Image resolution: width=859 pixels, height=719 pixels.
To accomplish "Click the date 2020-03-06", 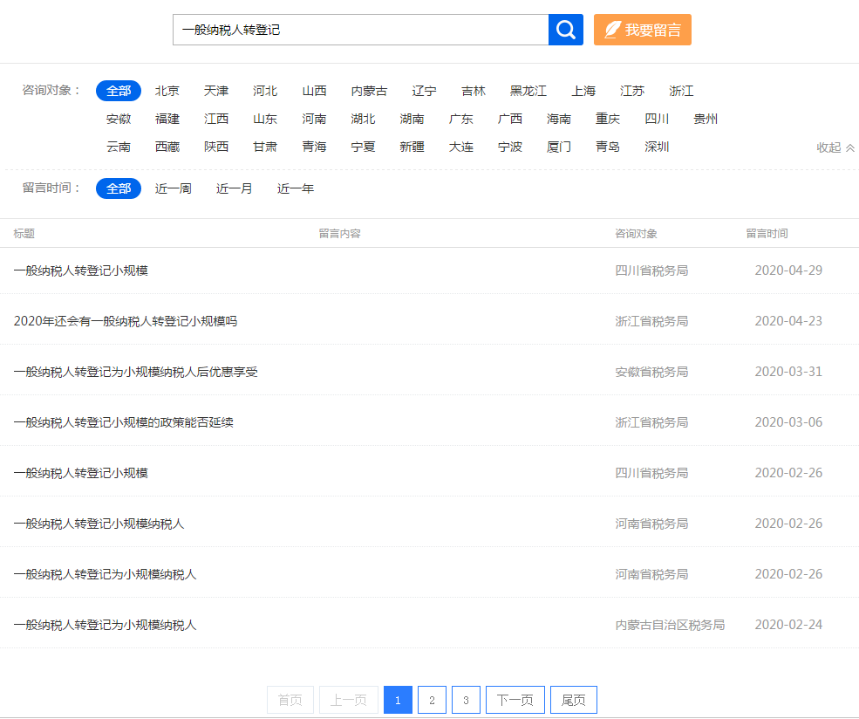I will click(x=788, y=422).
